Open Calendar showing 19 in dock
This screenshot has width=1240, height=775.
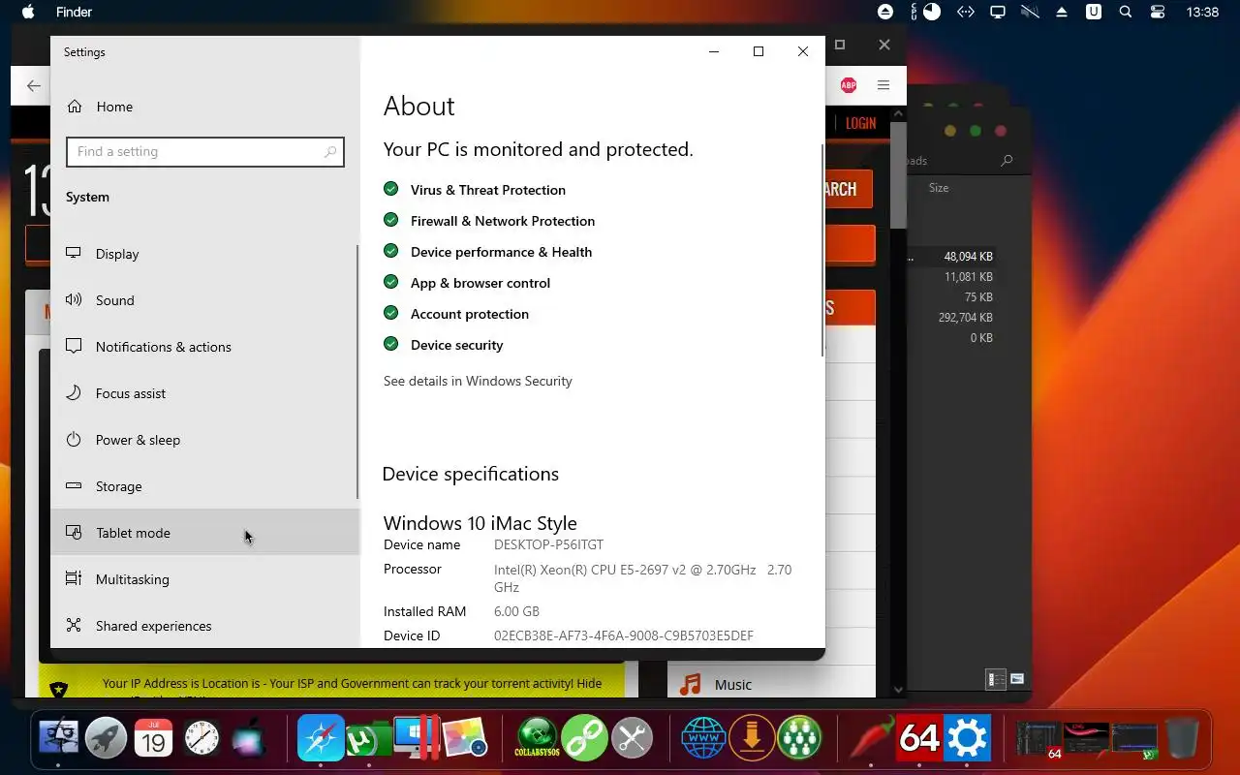[154, 739]
